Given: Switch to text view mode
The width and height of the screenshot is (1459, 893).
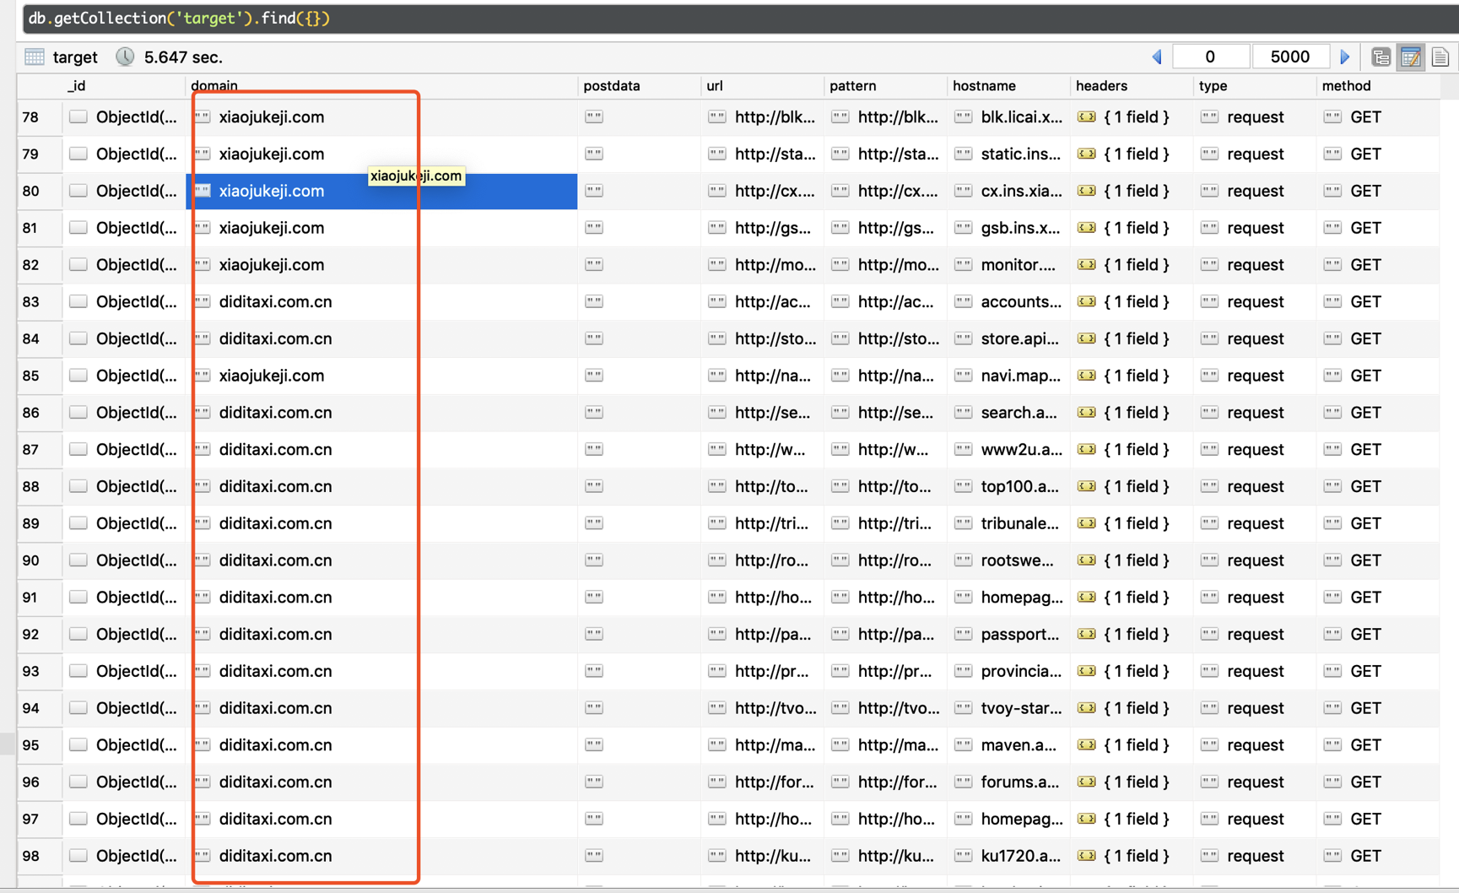Looking at the screenshot, I should pos(1440,57).
